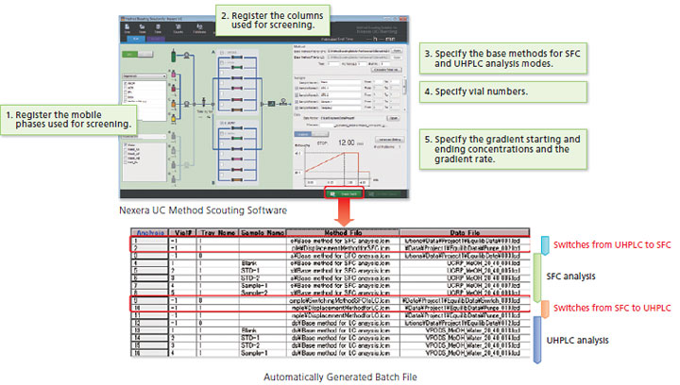Select the green column in bank B

click(237, 138)
